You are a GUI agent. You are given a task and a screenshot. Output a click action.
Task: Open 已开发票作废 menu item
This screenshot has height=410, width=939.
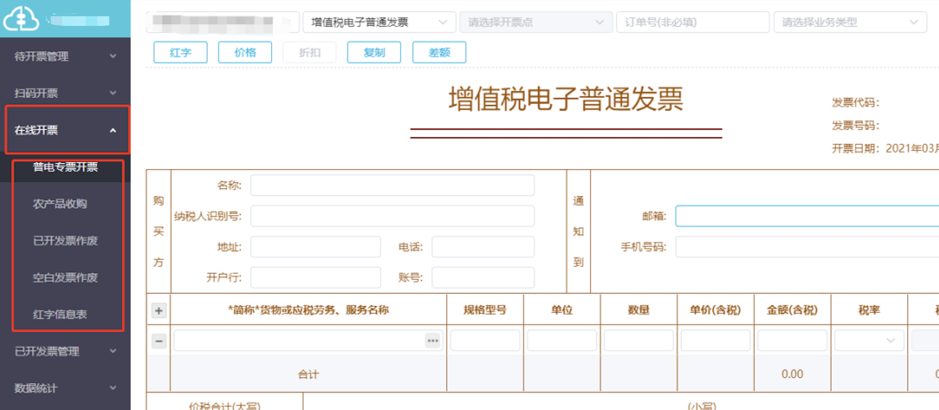(66, 241)
